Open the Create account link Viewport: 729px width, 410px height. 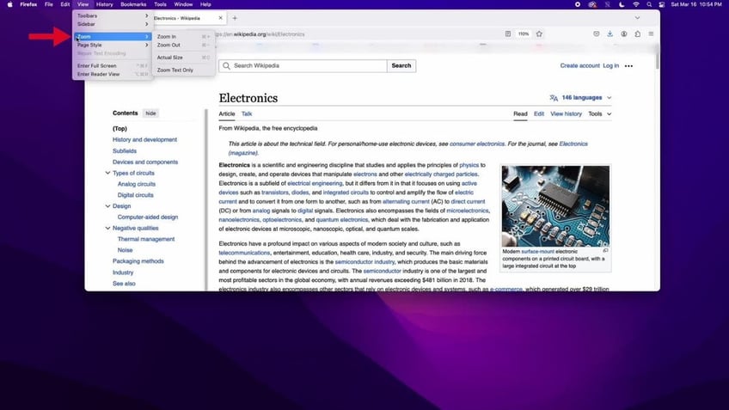point(579,65)
